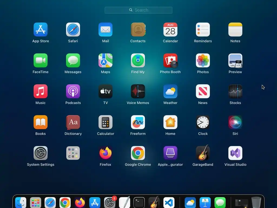Launch Google Chrome from Launchpad grid
Viewport: 277px width, 208px height.
pyautogui.click(x=138, y=153)
